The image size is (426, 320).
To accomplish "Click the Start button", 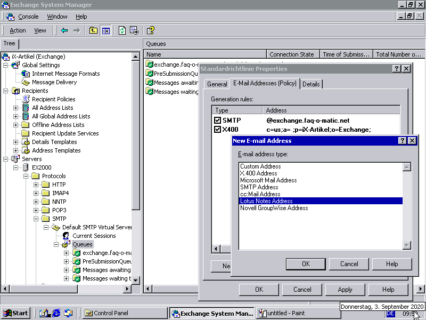I will (16, 313).
